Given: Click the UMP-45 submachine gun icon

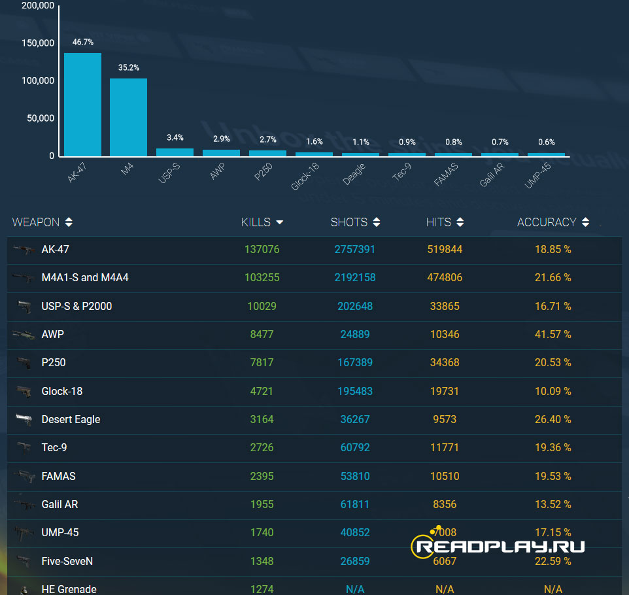Looking at the screenshot, I should [x=24, y=534].
